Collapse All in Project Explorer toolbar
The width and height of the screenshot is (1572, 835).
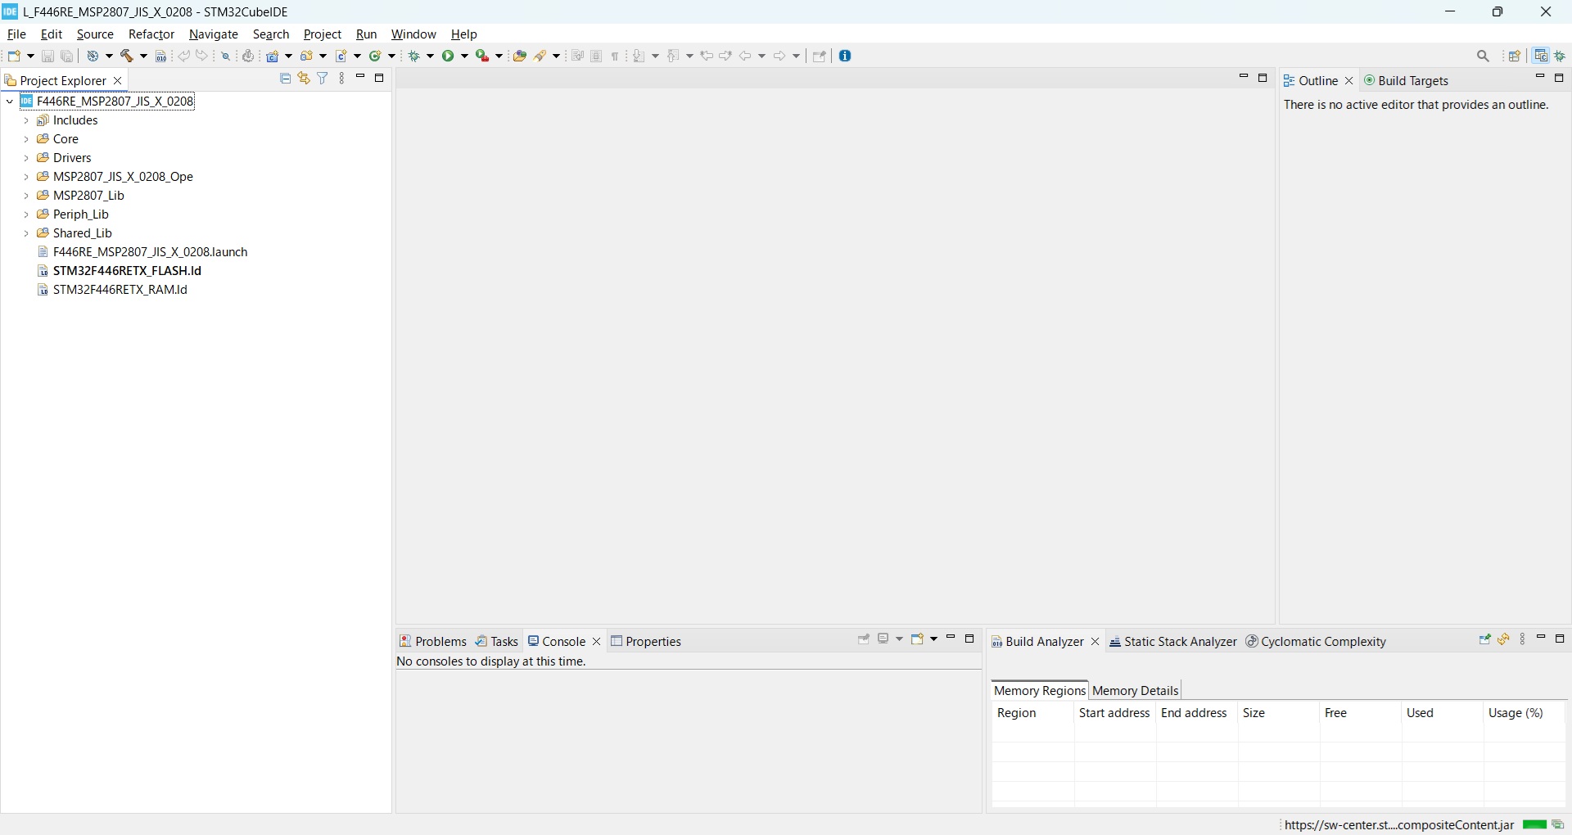click(286, 79)
